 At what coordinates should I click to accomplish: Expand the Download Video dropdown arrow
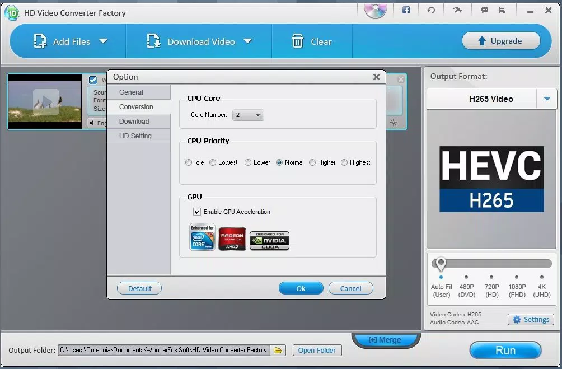(247, 41)
